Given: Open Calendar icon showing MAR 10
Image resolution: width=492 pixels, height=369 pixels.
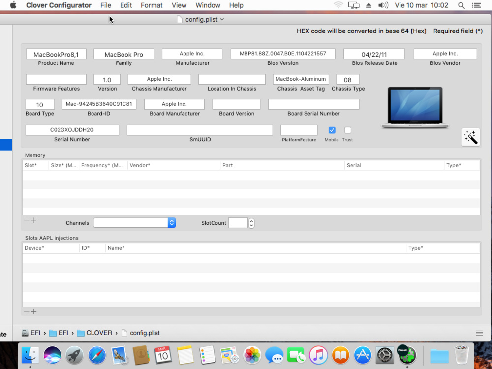Looking at the screenshot, I should 163,355.
